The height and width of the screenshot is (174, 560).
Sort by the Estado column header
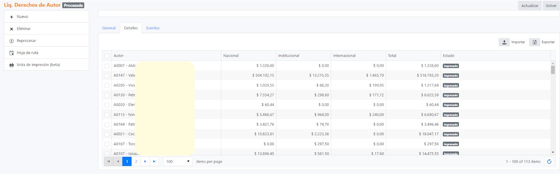click(495, 56)
